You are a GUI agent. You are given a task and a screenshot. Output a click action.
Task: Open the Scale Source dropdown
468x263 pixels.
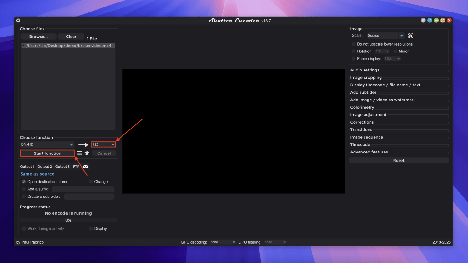pyautogui.click(x=385, y=36)
